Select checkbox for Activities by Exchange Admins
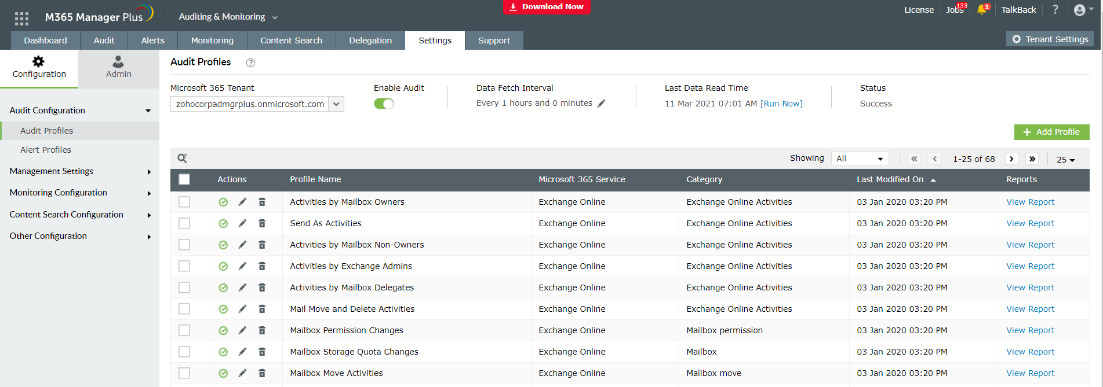The width and height of the screenshot is (1103, 387). (x=184, y=266)
